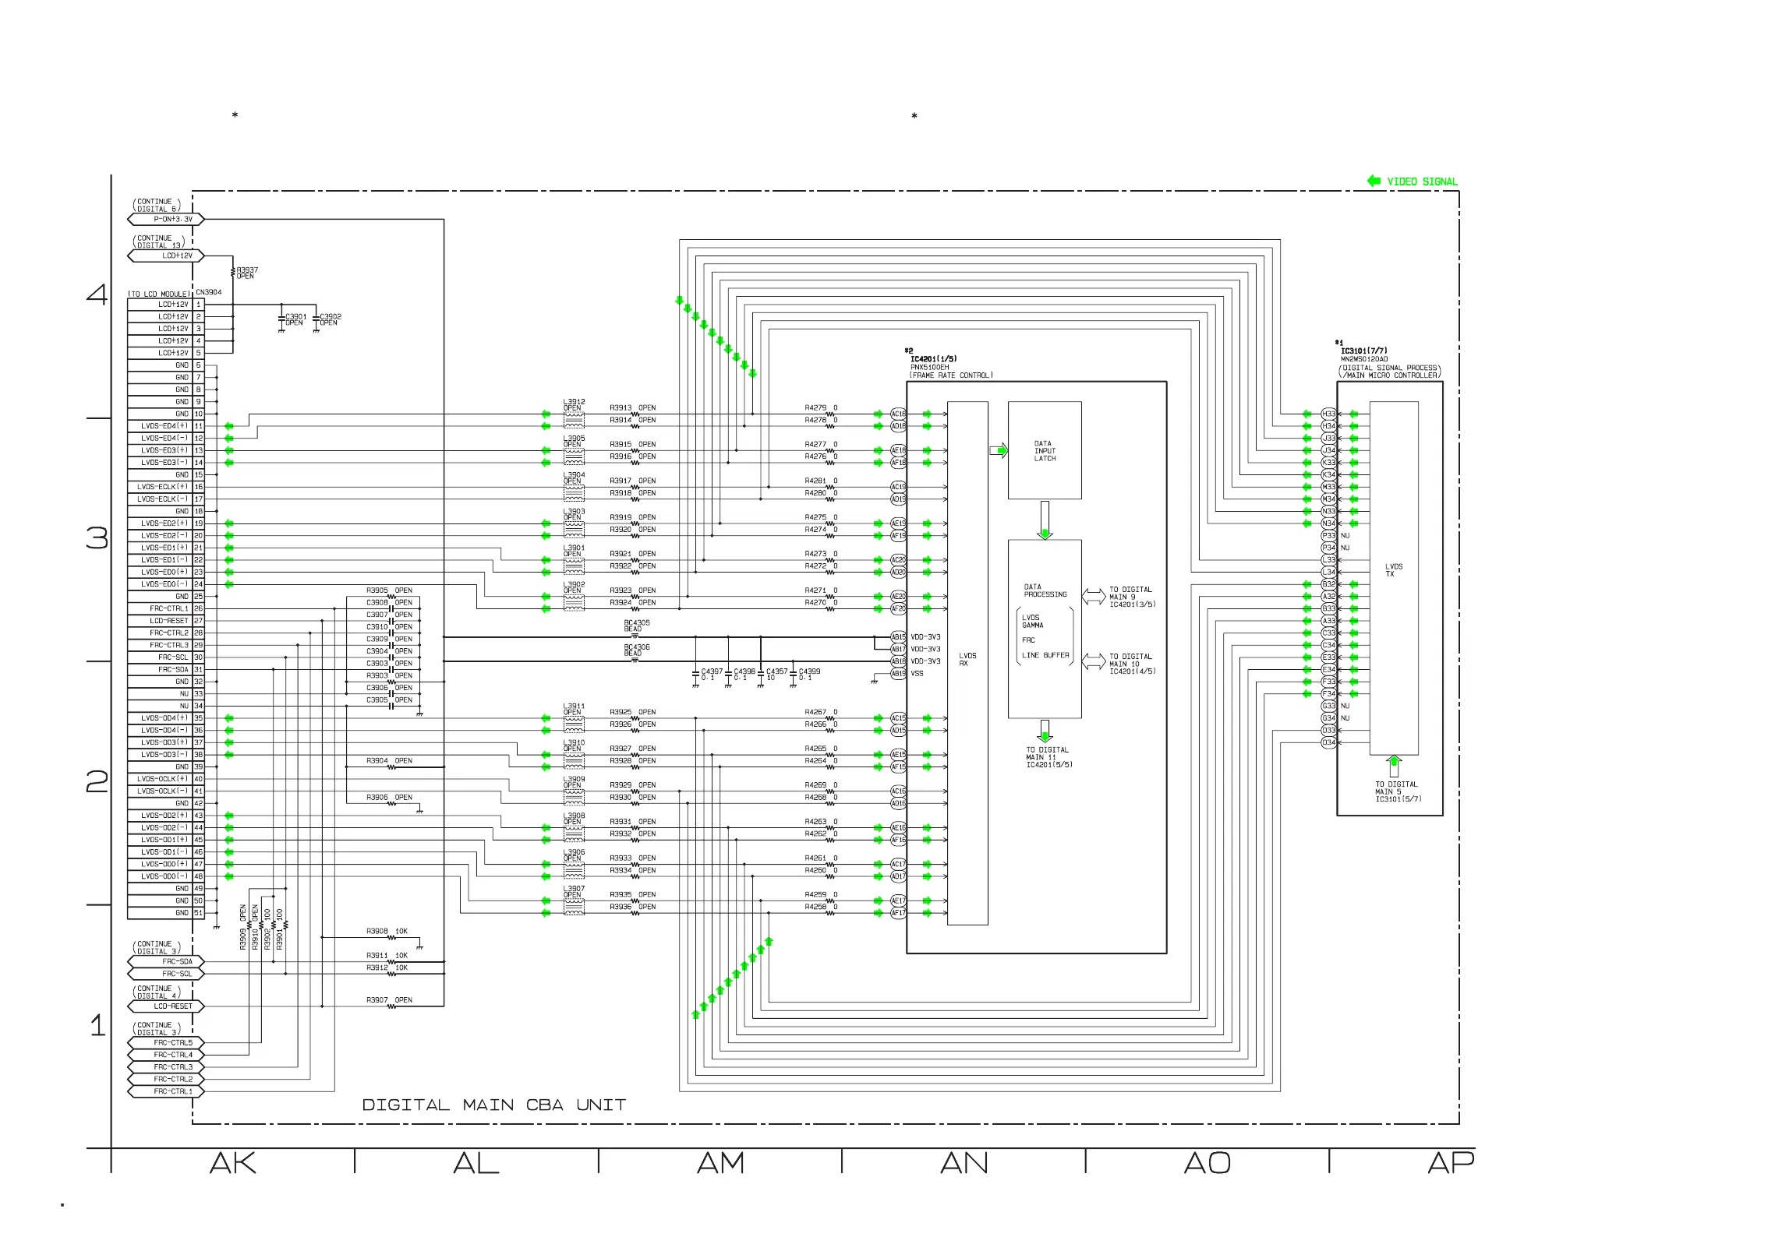Select the H33 pin circle on IC3101
This screenshot has height=1237, width=1768.
(x=1328, y=414)
